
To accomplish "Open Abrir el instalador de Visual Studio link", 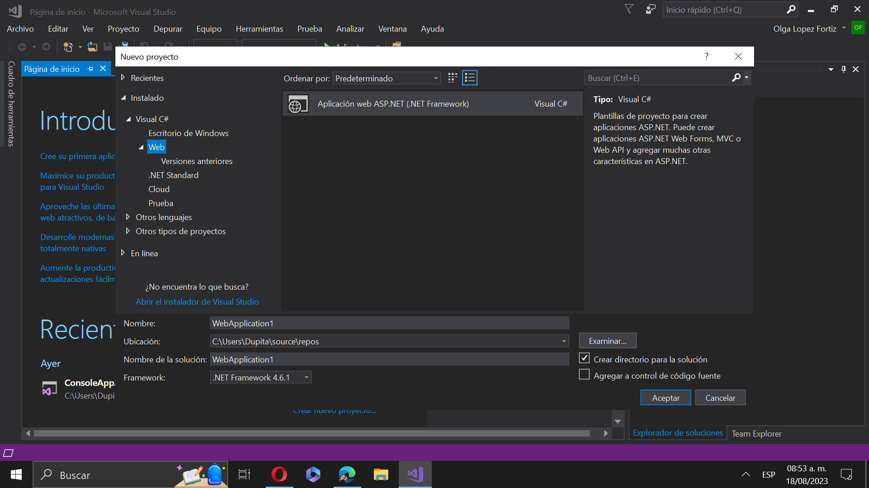I will pyautogui.click(x=197, y=302).
